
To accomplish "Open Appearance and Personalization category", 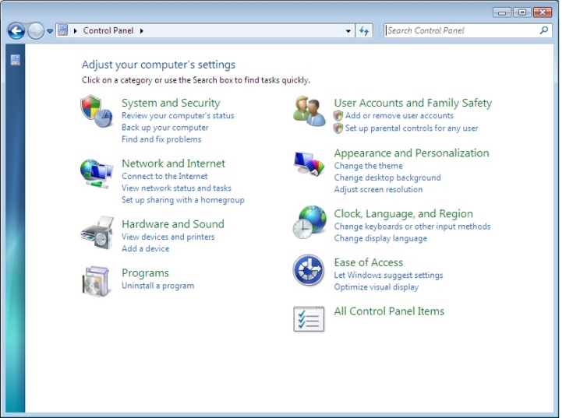I will click(x=412, y=153).
